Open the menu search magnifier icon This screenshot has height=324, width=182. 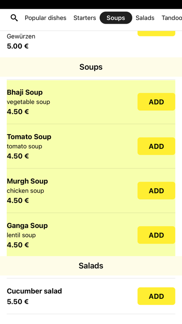click(14, 18)
